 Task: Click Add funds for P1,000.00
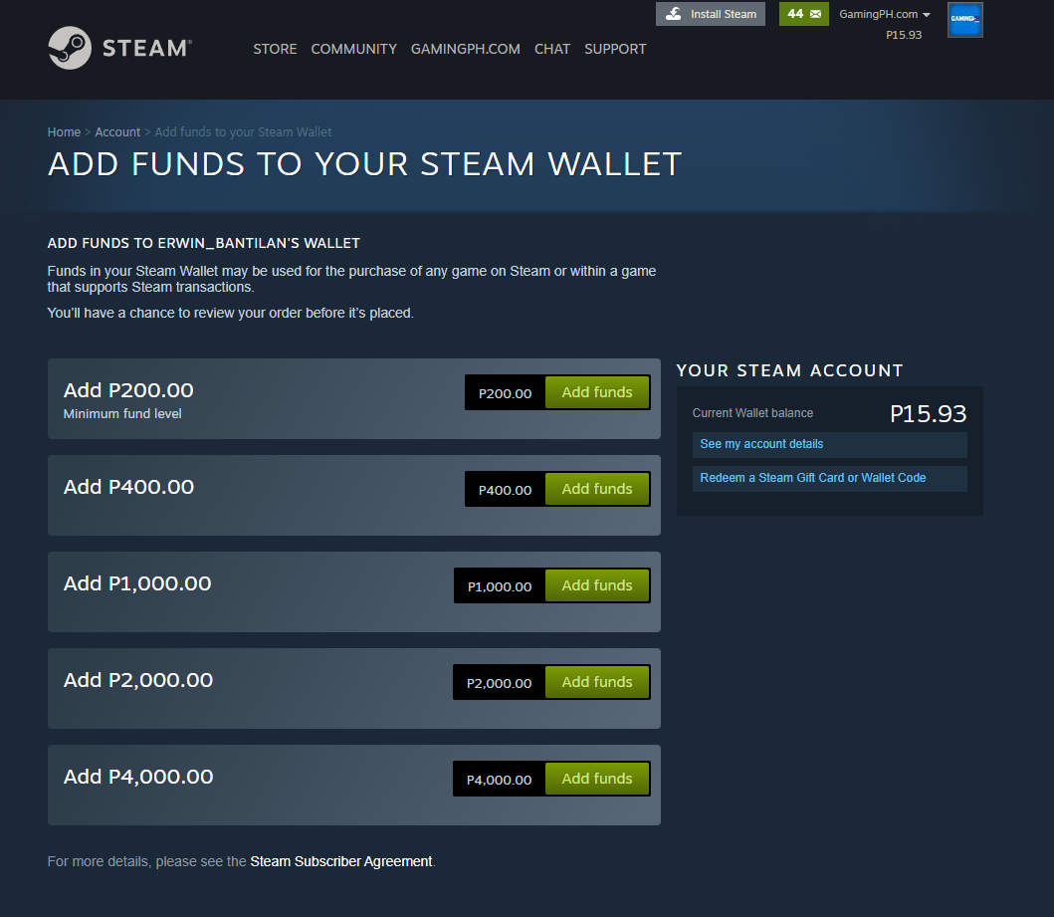pos(597,585)
